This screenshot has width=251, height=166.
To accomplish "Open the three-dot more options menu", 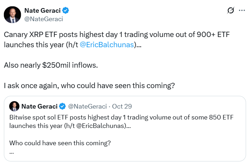I will pos(242,11).
